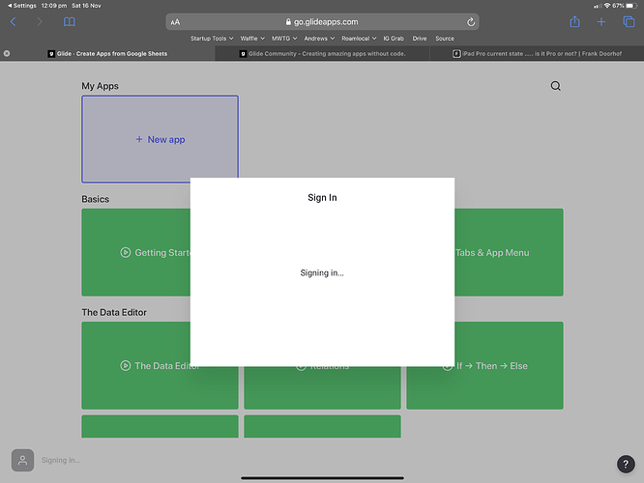The height and width of the screenshot is (483, 644).
Task: Open the Drive bookmark
Action: [420, 39]
